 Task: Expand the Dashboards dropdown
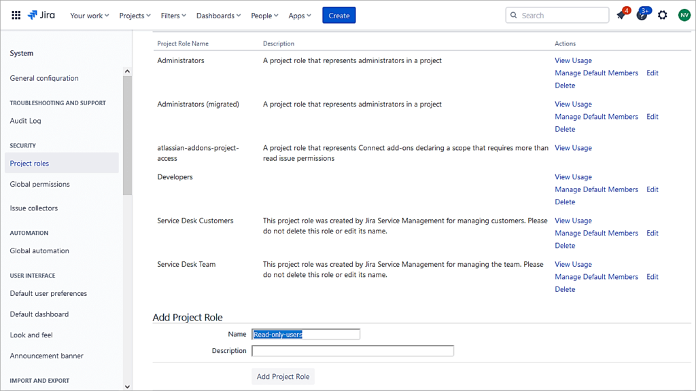217,15
